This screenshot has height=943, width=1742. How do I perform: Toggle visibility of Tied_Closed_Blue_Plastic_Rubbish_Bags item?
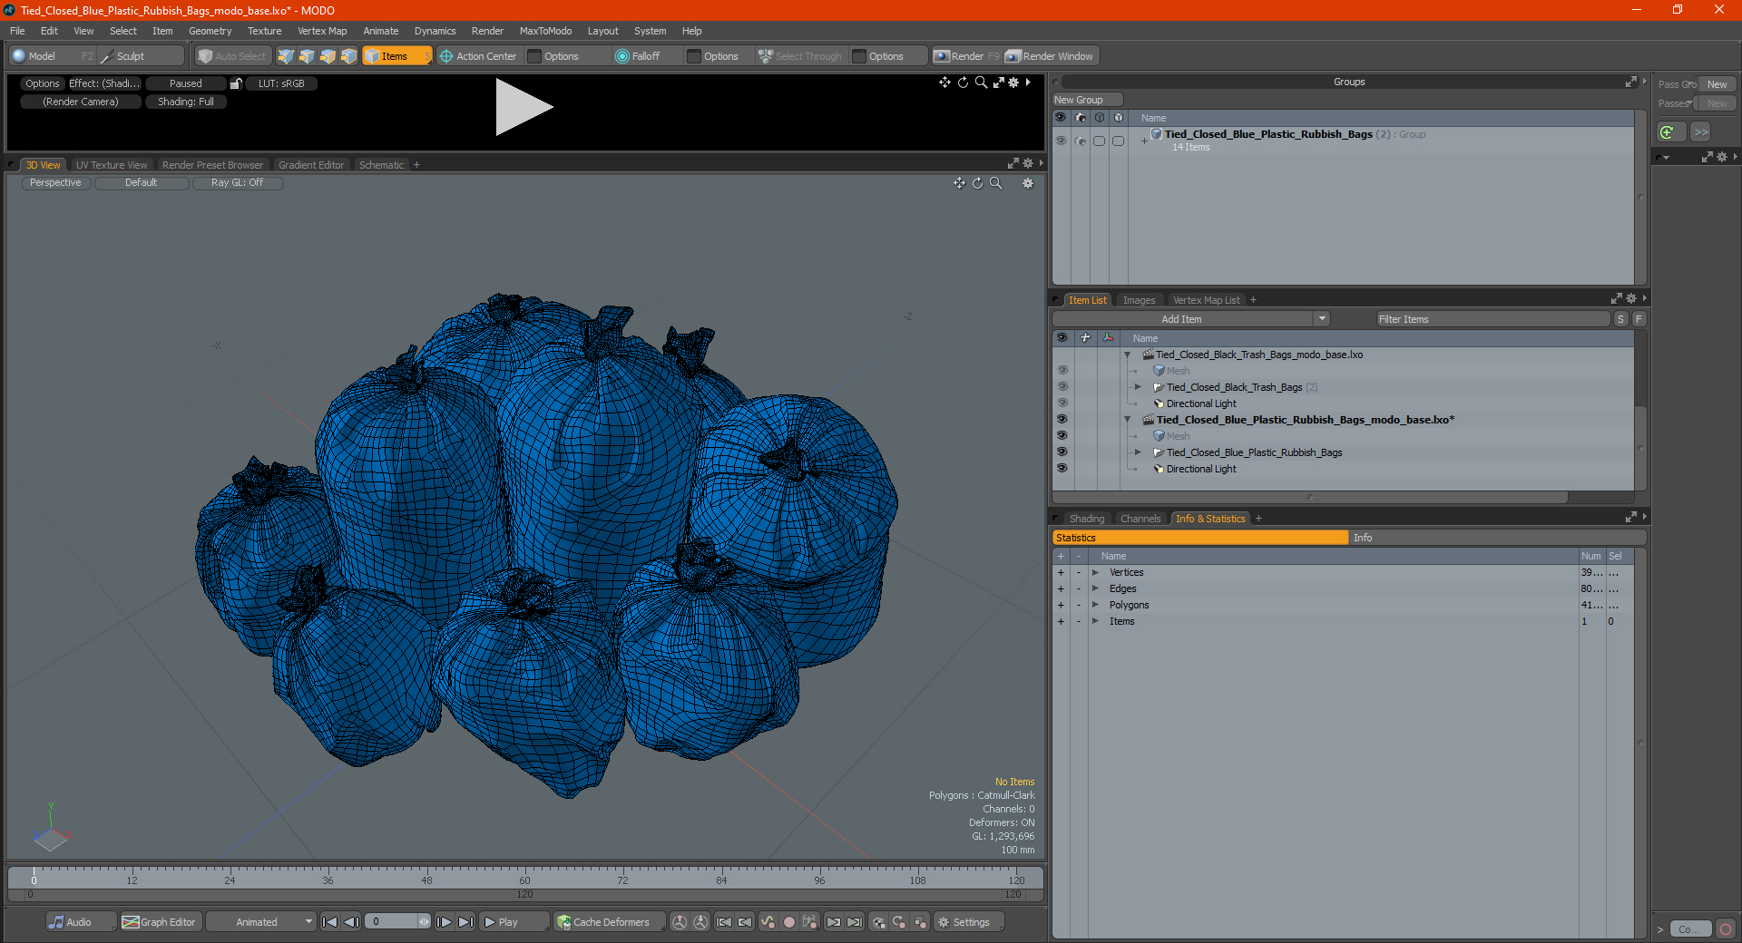(1062, 452)
